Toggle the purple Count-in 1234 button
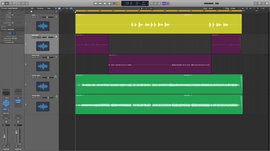This screenshot has width=270, height=151. [164, 3]
